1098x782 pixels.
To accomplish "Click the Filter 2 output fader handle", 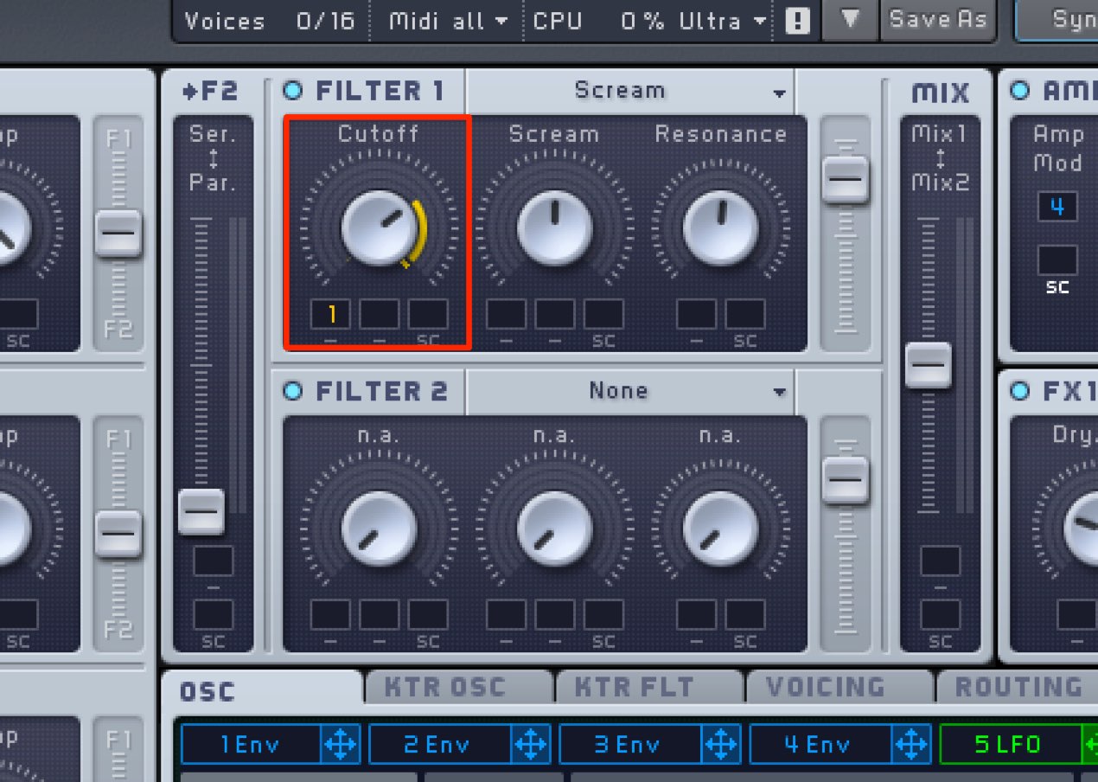I will tap(846, 480).
